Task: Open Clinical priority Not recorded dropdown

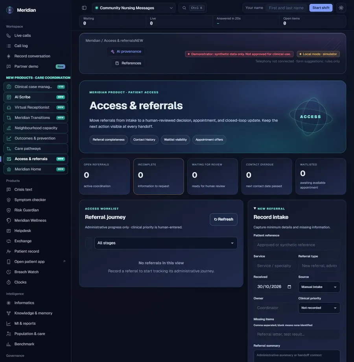Action: point(319,308)
